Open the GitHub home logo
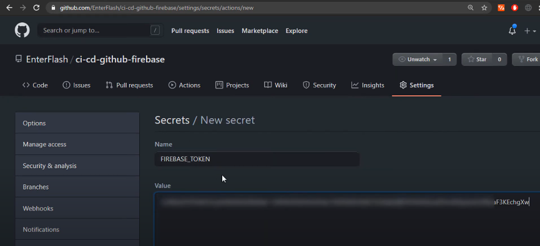540x246 pixels. [22, 31]
